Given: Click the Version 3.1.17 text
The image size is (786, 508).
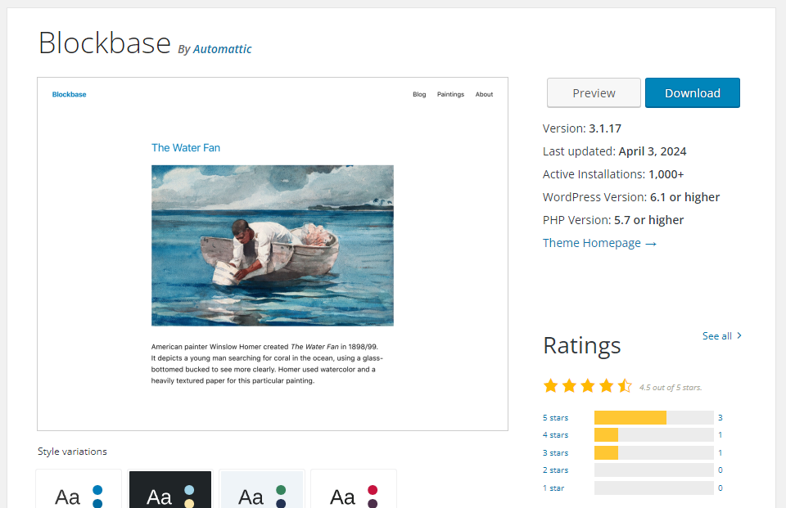Looking at the screenshot, I should pyautogui.click(x=582, y=128).
